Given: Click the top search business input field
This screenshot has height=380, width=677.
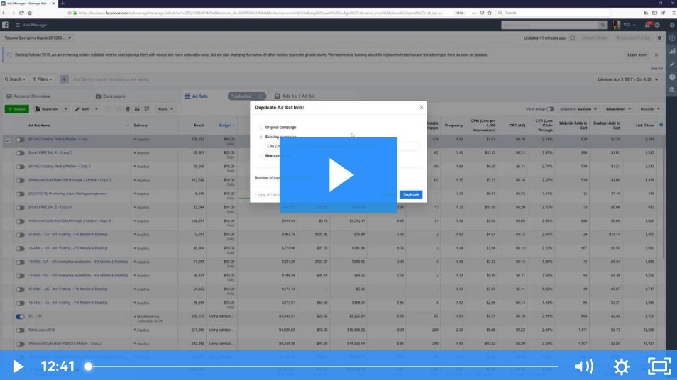Looking at the screenshot, I should (x=550, y=25).
